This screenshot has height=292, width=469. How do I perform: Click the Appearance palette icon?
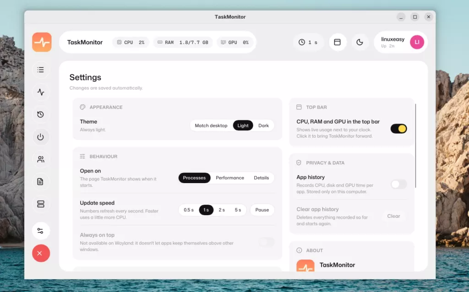82,107
